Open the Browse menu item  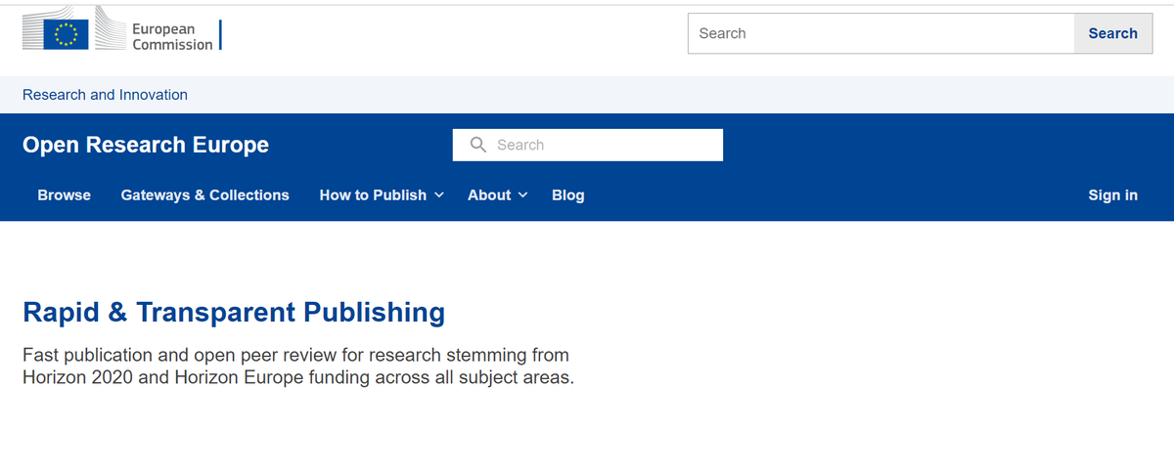tap(65, 194)
